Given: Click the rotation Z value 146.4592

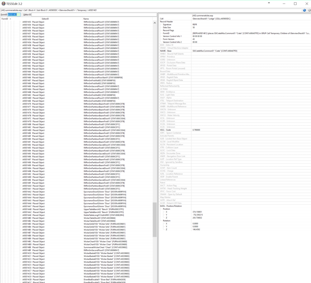Looking at the screenshot, I should [196, 230].
